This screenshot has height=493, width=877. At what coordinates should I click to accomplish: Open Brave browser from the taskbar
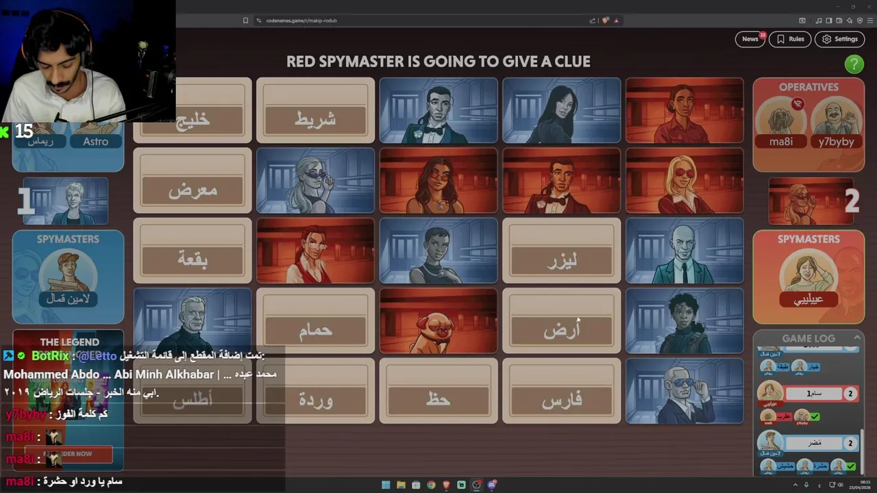pyautogui.click(x=446, y=485)
